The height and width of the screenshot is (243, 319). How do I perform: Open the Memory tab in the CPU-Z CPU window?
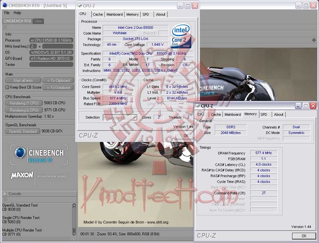(x=132, y=14)
